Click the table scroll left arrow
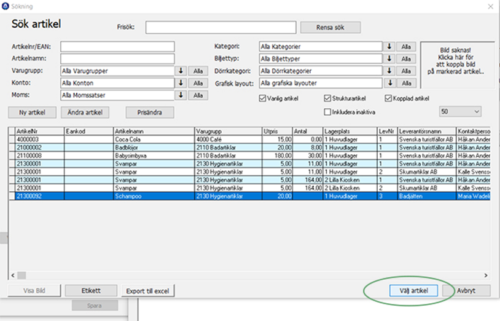This screenshot has height=321, width=500. [13, 275]
